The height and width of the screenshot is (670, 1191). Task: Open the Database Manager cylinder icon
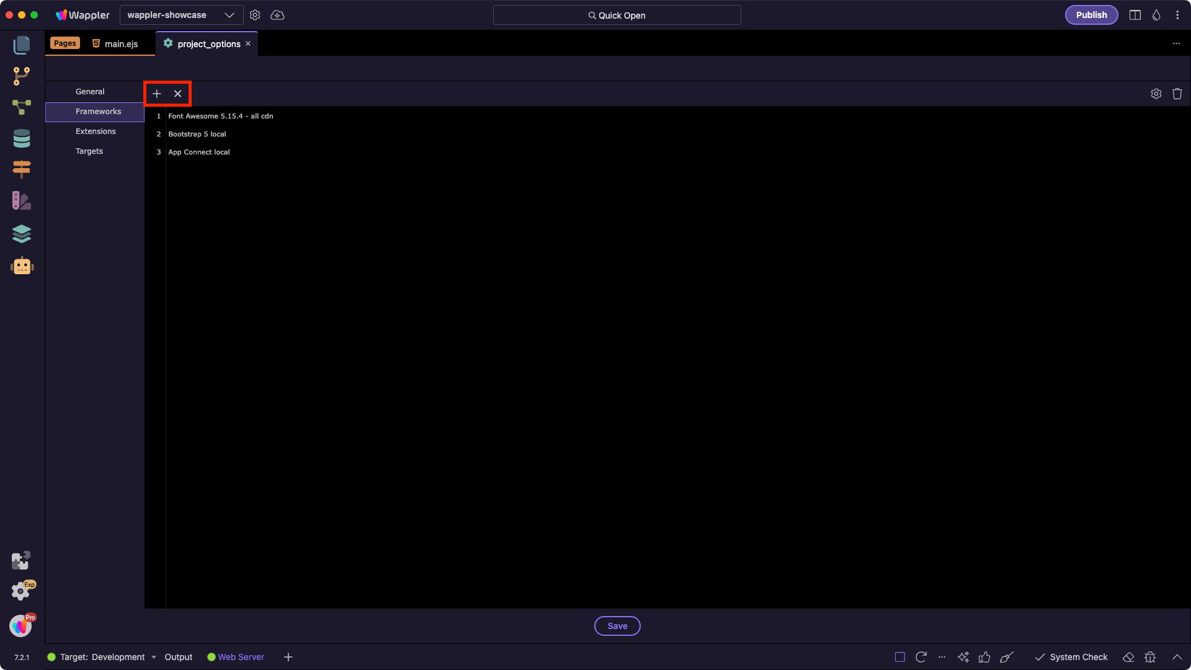click(22, 138)
